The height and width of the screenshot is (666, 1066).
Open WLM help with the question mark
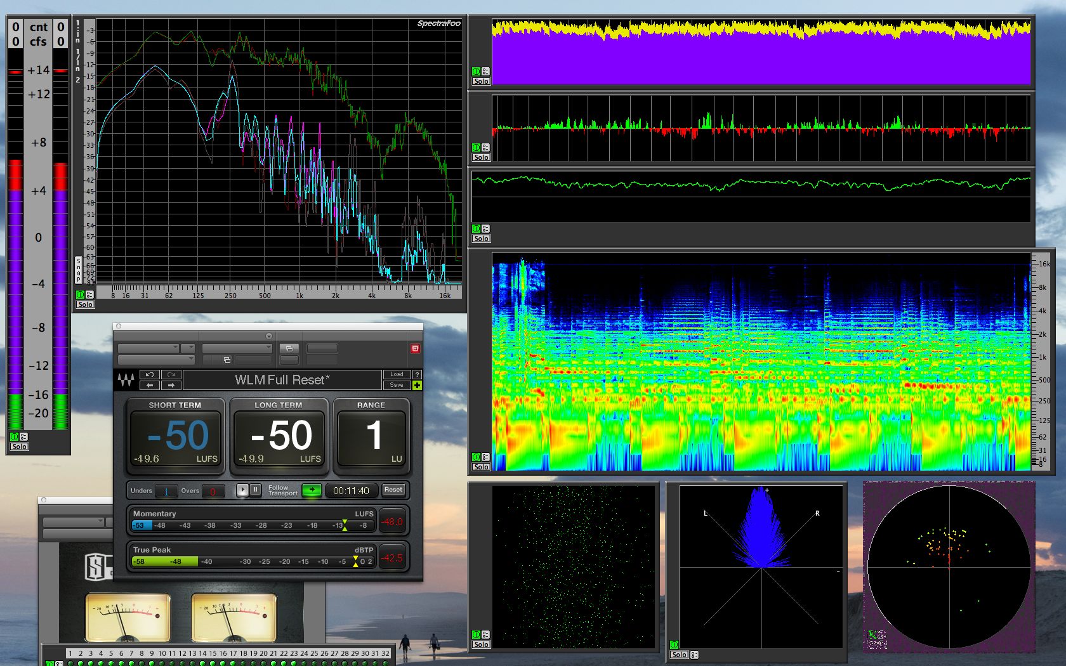coord(417,374)
